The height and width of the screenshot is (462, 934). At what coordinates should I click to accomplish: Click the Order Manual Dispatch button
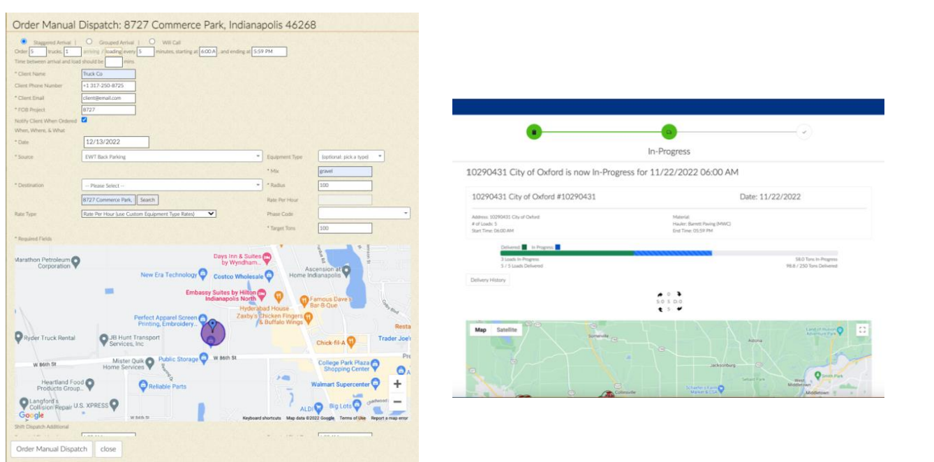[52, 449]
